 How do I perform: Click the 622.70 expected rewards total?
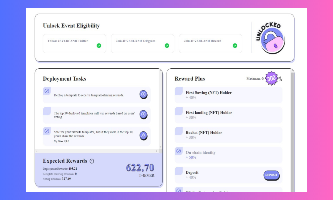pyautogui.click(x=140, y=167)
